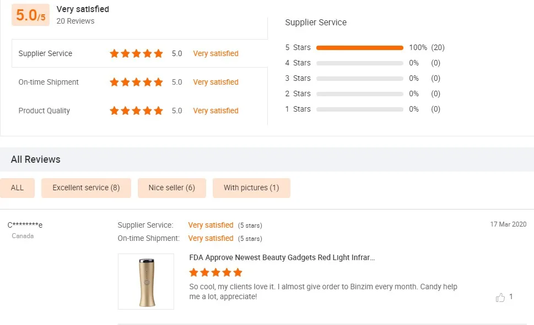Click reviewer name C********e

pyautogui.click(x=25, y=225)
